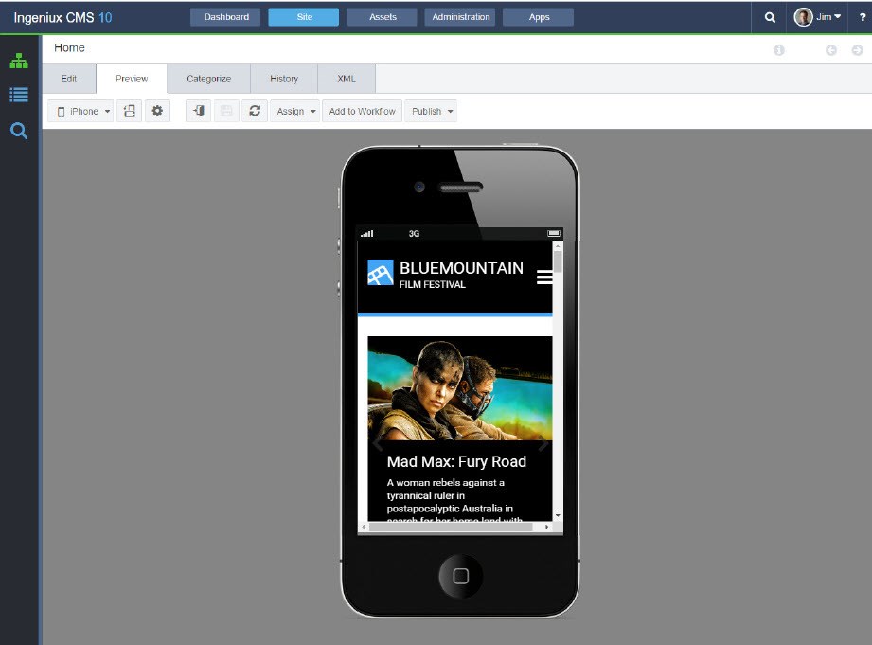872x645 pixels.
Task: Click the save disk icon
Action: [x=226, y=112]
